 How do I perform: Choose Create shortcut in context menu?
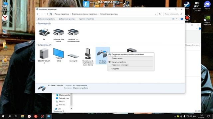point(130,58)
